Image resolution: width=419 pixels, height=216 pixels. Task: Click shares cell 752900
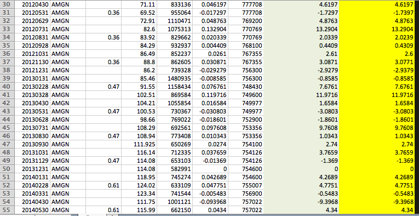pos(246,120)
